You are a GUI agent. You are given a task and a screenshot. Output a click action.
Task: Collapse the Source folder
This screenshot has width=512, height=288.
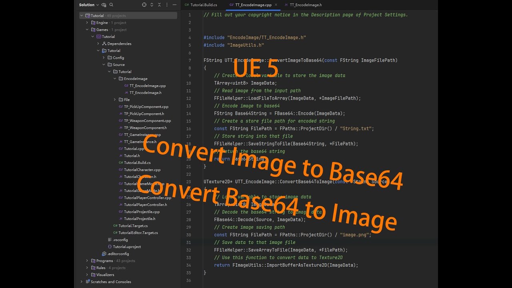(x=104, y=65)
